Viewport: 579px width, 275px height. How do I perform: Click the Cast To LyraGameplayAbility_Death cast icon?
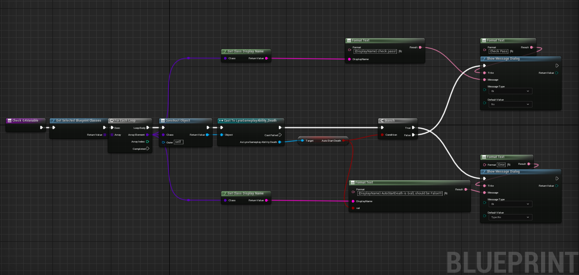pyautogui.click(x=220, y=121)
